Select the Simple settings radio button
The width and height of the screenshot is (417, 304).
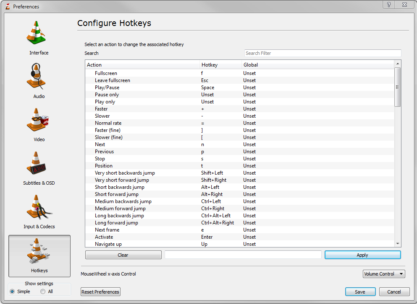pyautogui.click(x=12, y=291)
